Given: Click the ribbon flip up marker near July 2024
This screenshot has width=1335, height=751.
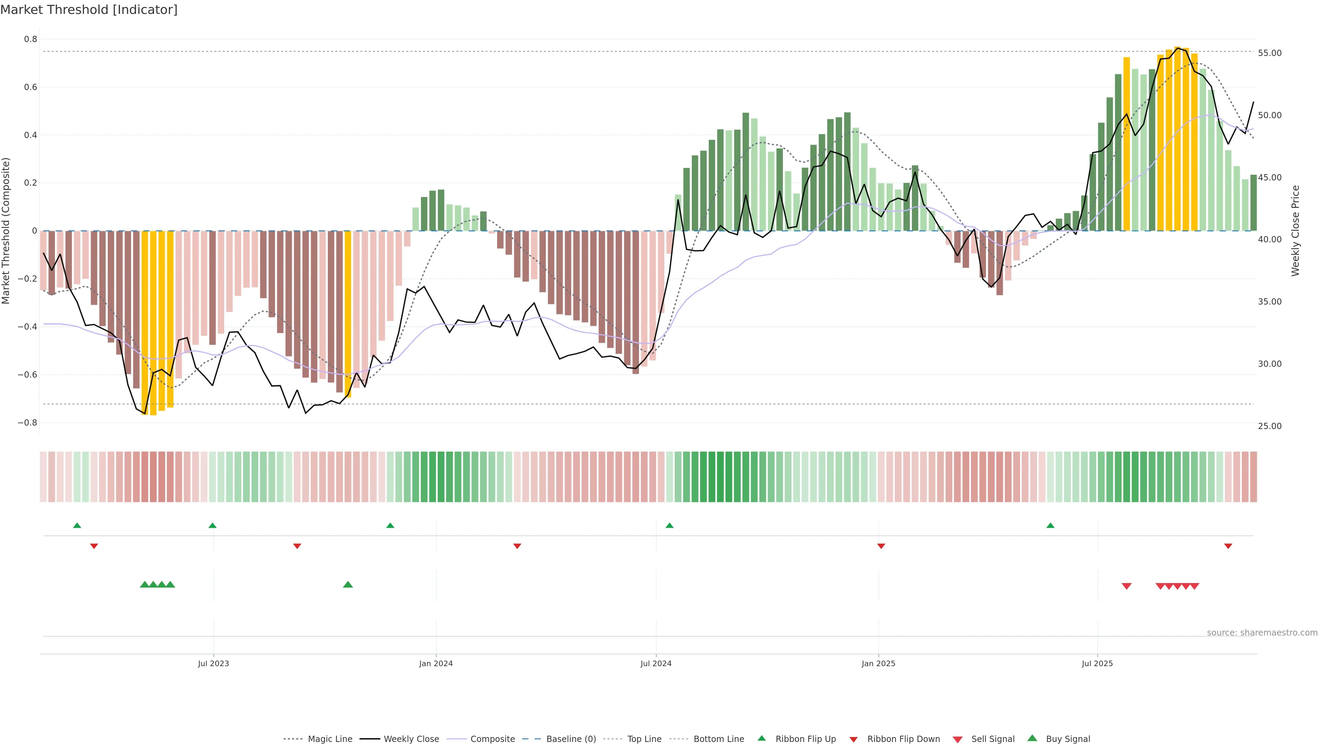Looking at the screenshot, I should point(669,526).
